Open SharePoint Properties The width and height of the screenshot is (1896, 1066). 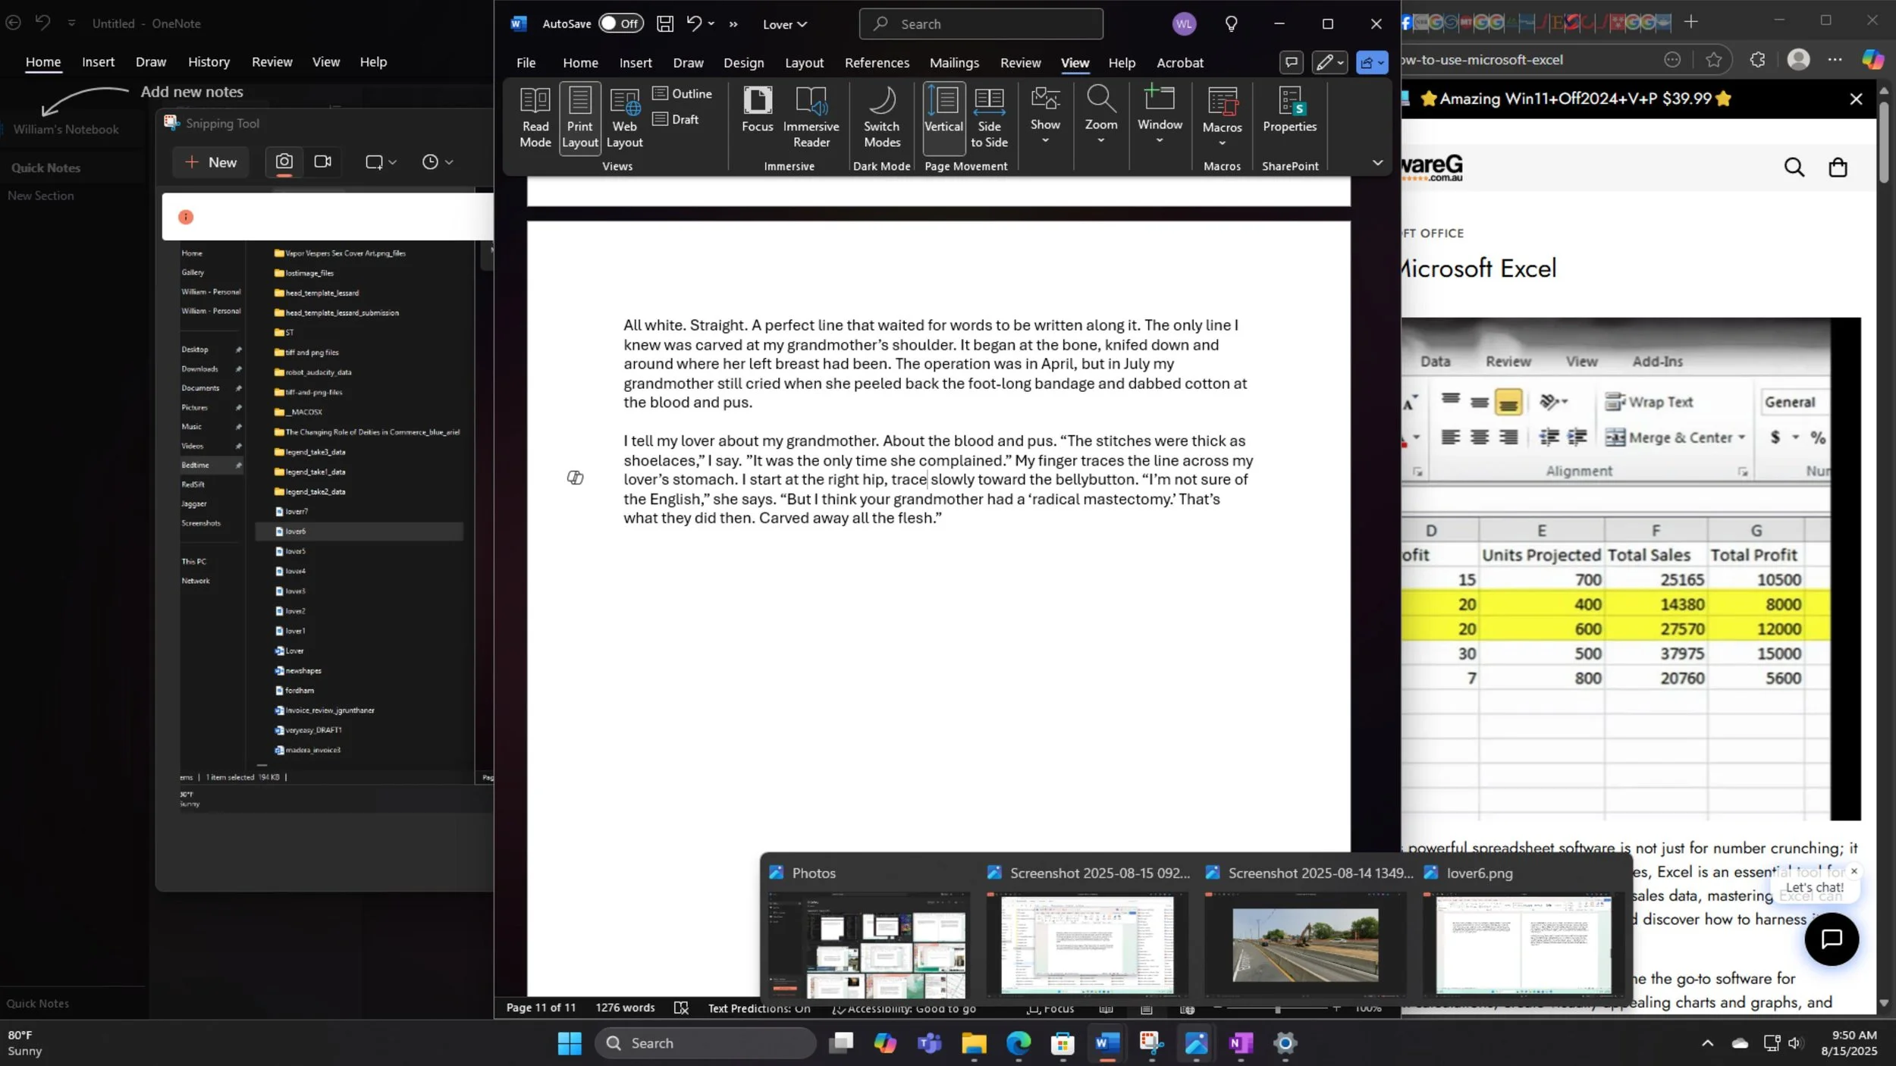point(1289,110)
